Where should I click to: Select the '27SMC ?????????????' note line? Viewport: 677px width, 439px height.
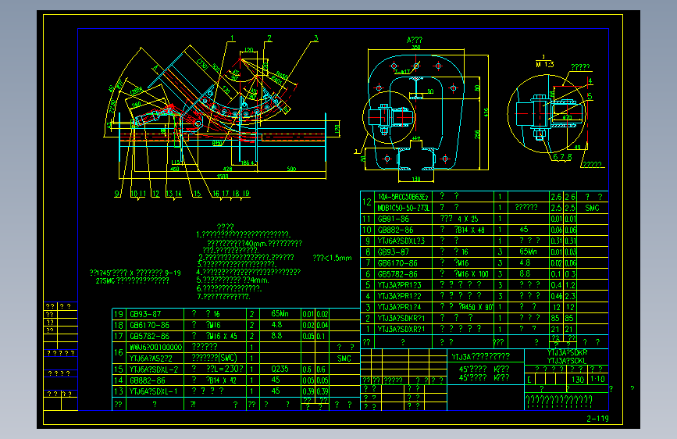tap(132, 281)
